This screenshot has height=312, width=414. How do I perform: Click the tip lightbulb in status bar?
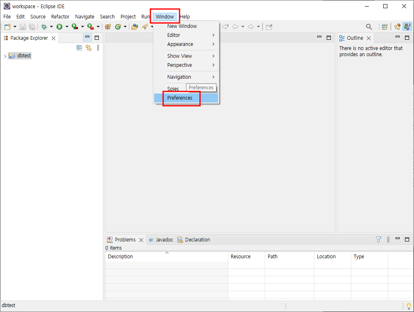point(409,306)
